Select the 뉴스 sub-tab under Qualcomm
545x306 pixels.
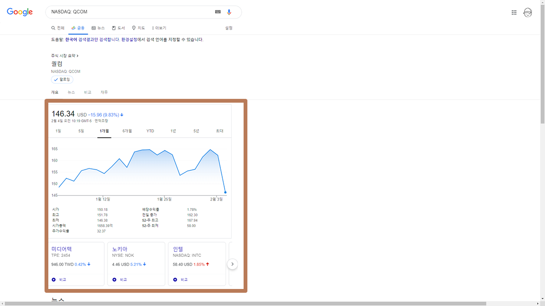71,92
